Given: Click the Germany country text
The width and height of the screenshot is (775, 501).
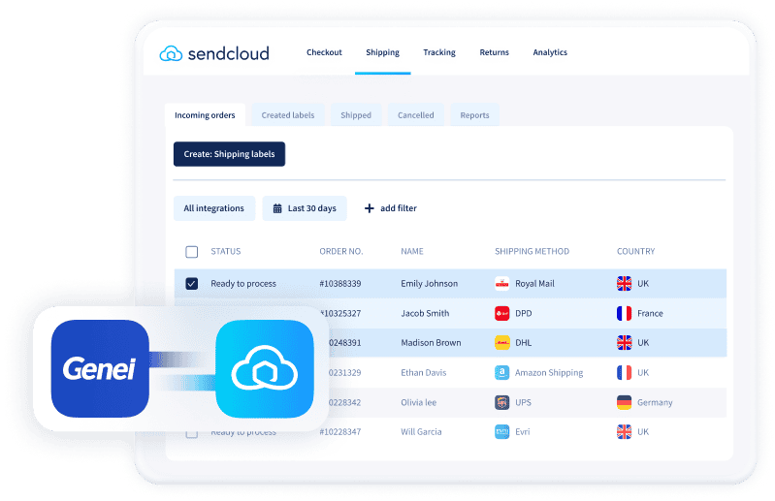Looking at the screenshot, I should (655, 402).
